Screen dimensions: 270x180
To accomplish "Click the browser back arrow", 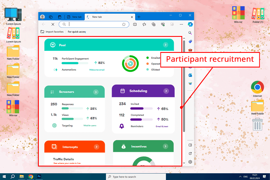I will 44,24.
